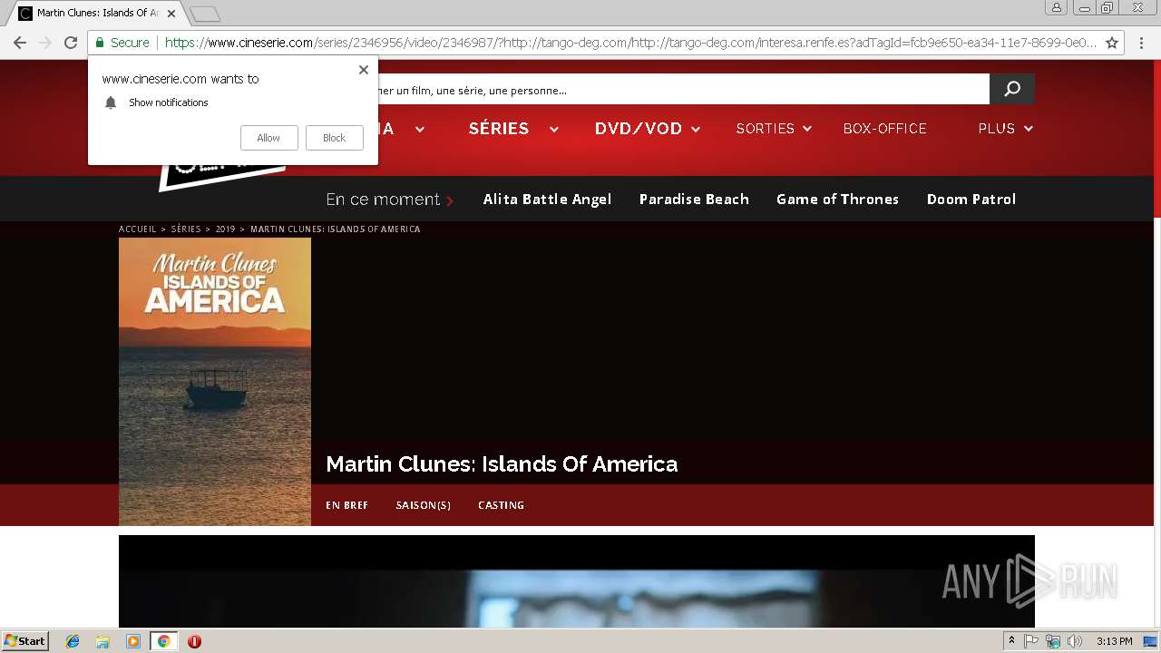This screenshot has height=653, width=1161.
Task: Open the DVD/VOD menu
Action: [639, 129]
